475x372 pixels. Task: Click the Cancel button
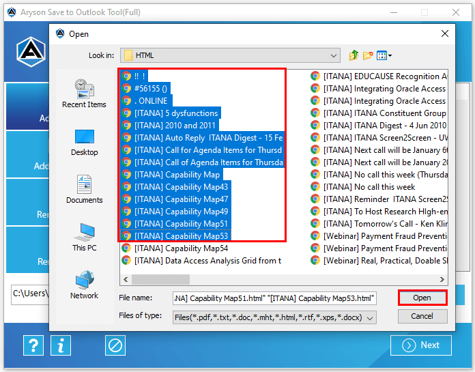click(x=422, y=316)
